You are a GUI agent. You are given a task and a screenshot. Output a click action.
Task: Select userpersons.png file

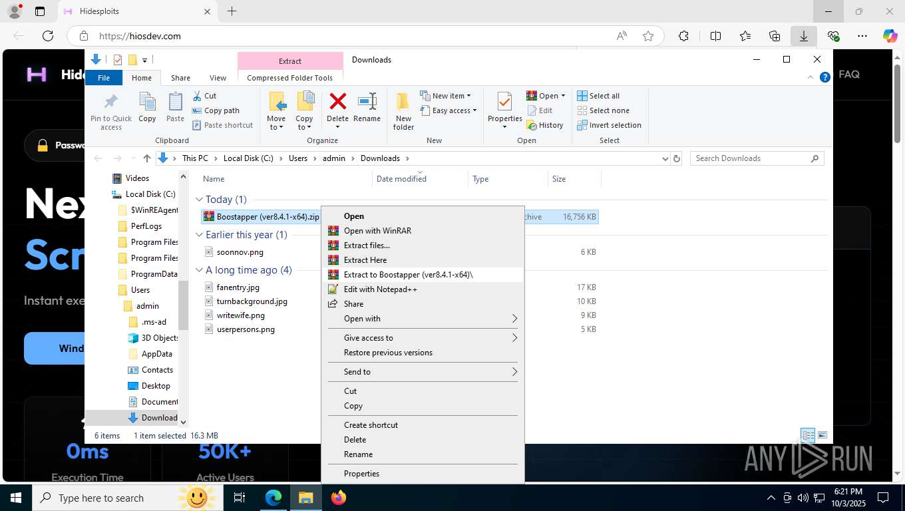click(246, 329)
